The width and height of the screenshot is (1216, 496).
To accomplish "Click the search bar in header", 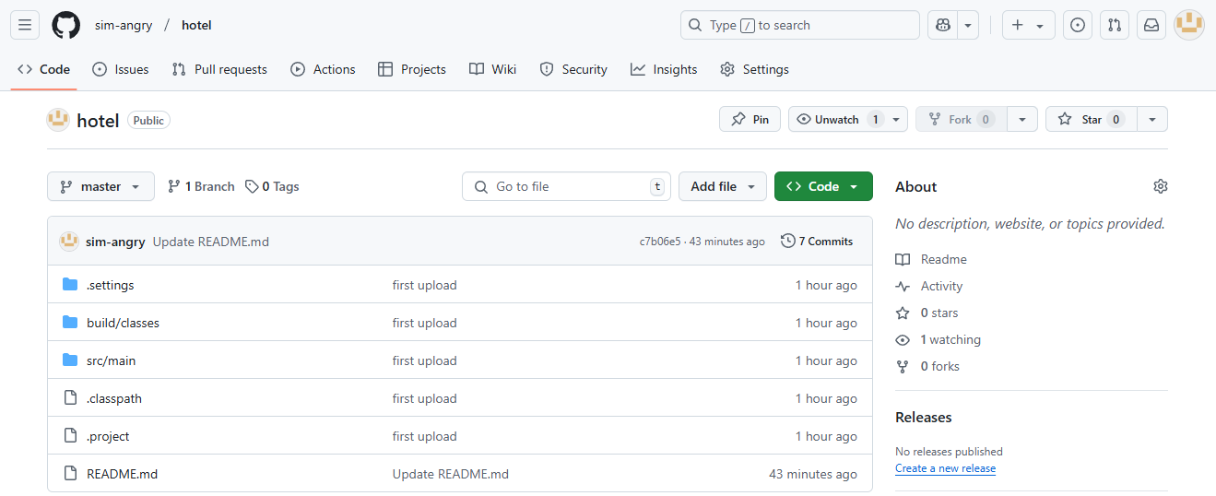I will click(x=799, y=25).
